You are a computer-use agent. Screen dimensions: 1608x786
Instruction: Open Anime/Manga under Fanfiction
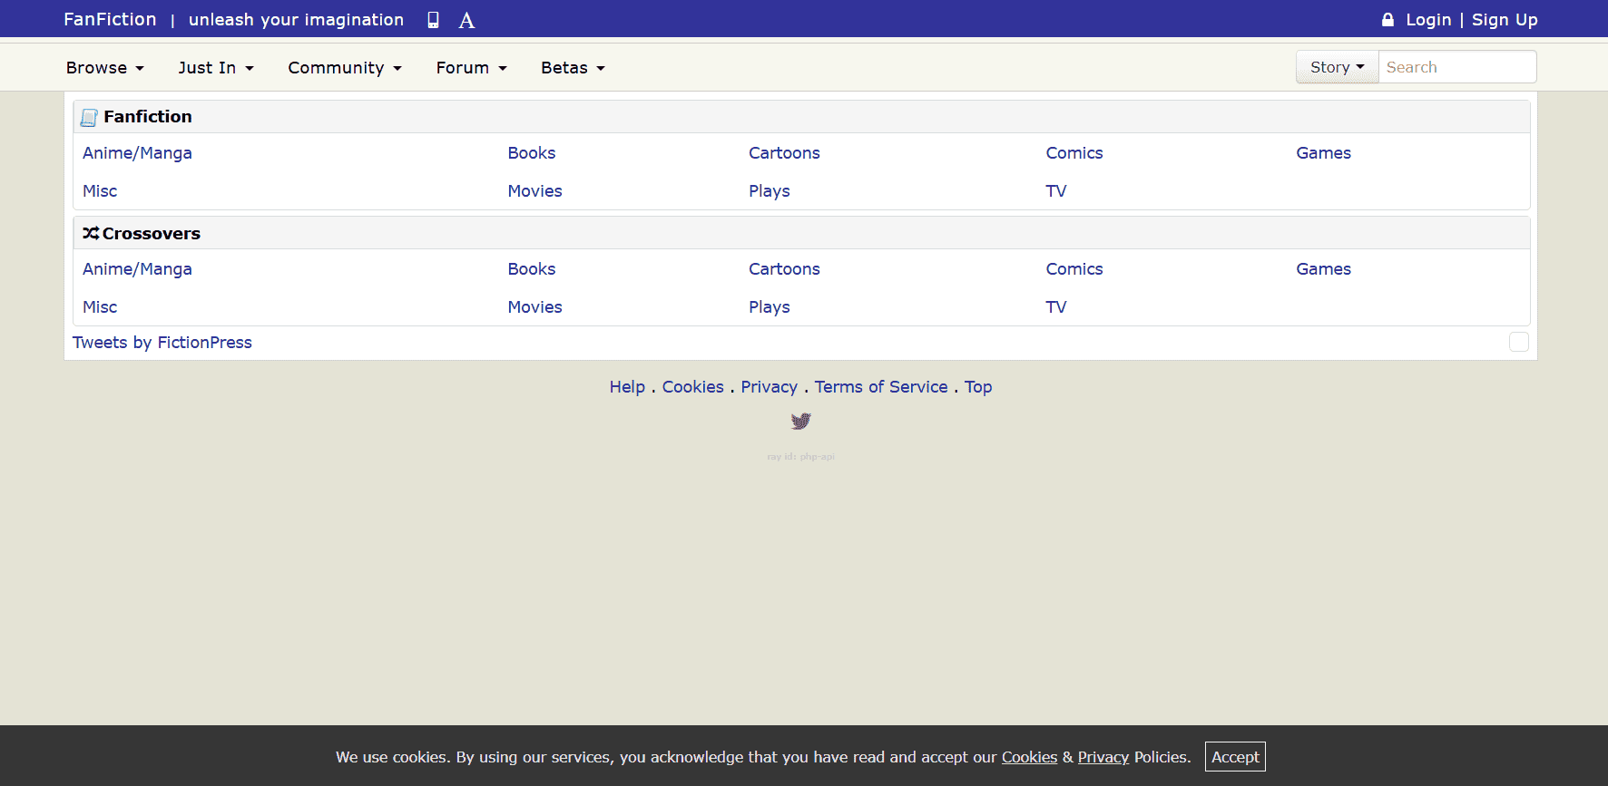[x=137, y=153]
